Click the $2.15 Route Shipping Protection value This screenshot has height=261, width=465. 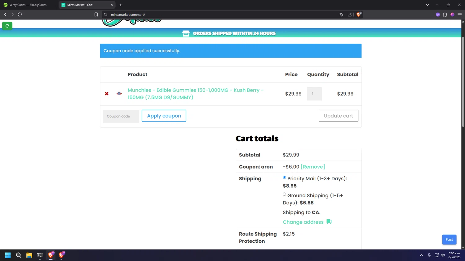point(289,234)
